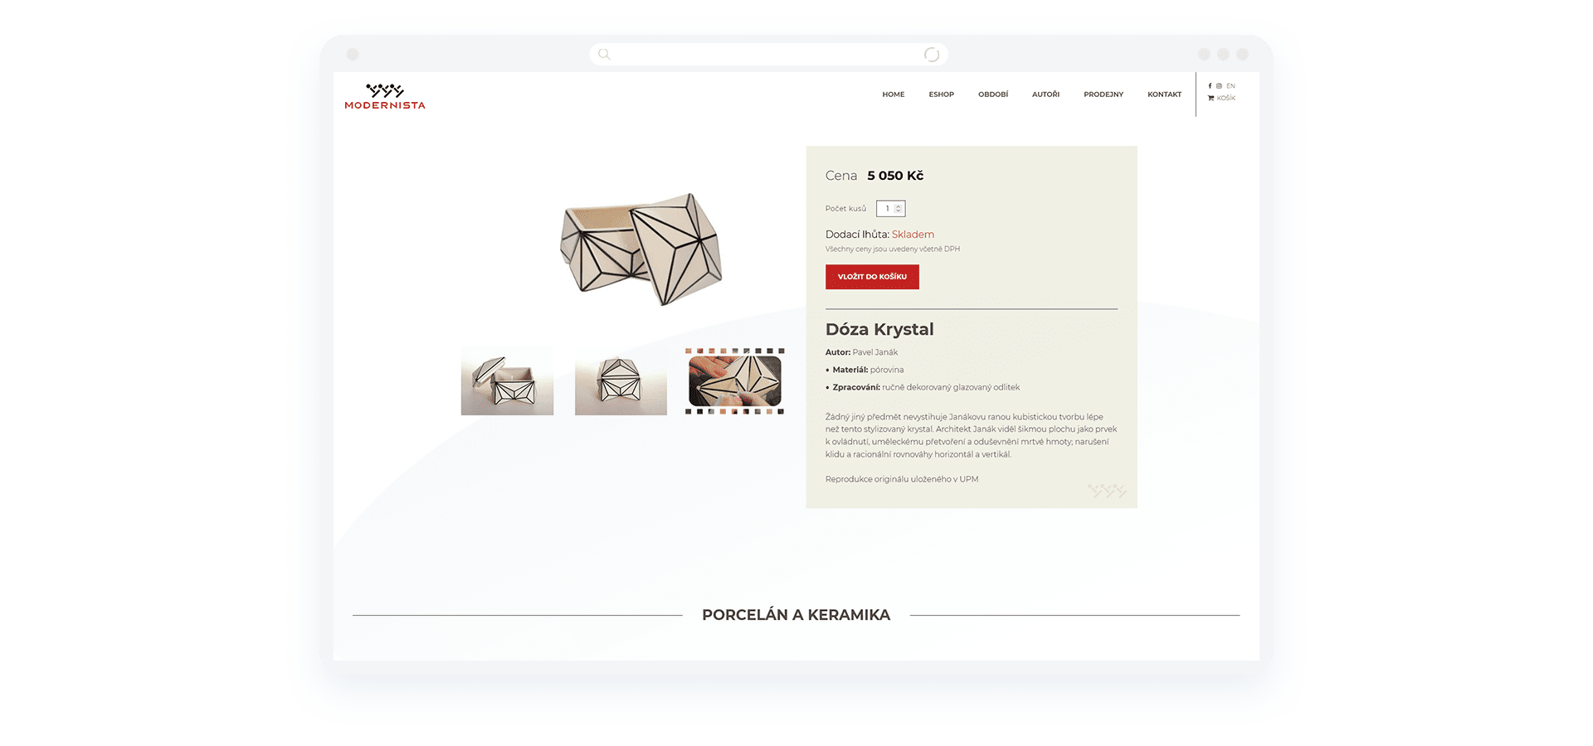1593x746 pixels.
Task: Open the HOME menu item
Action: (894, 94)
